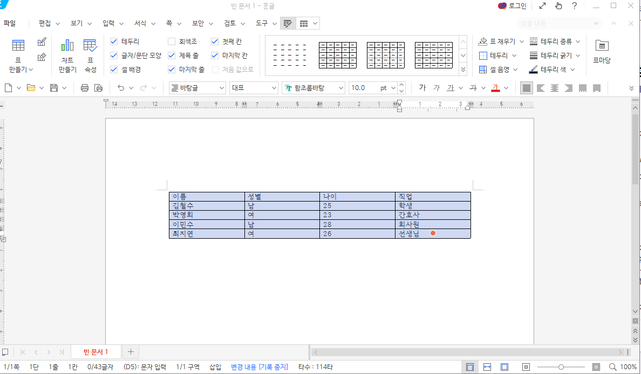This screenshot has height=374, width=641.
Task: Open the 파일 menu
Action: 10,23
